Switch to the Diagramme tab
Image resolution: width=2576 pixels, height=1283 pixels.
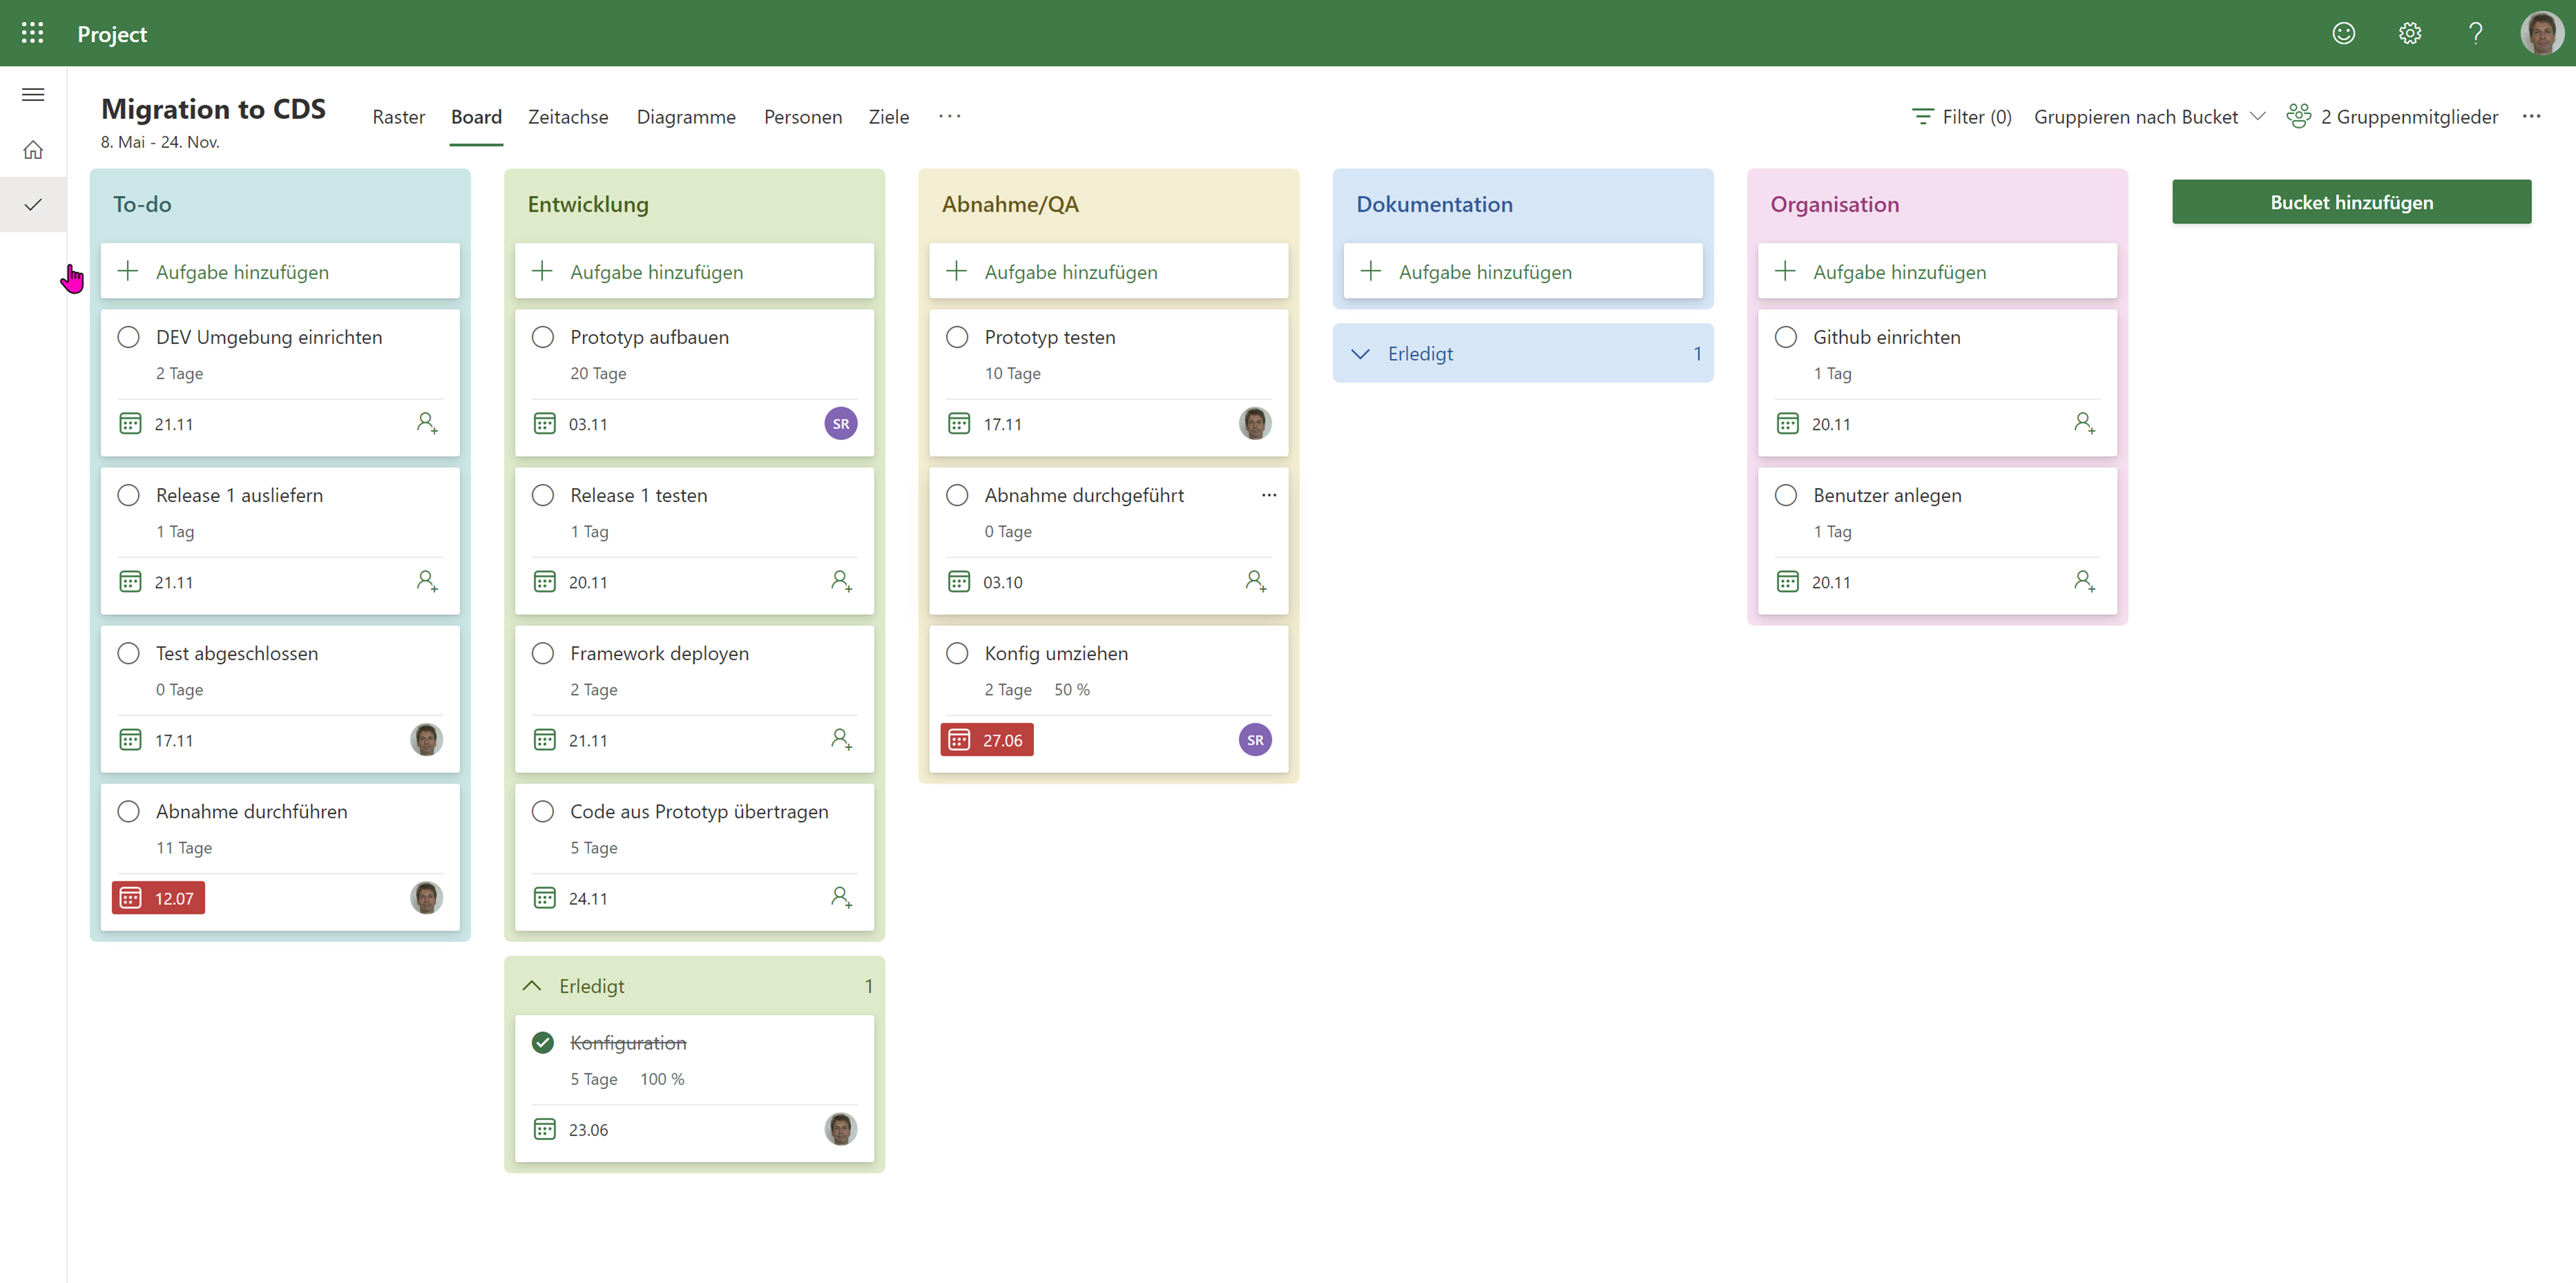point(686,117)
